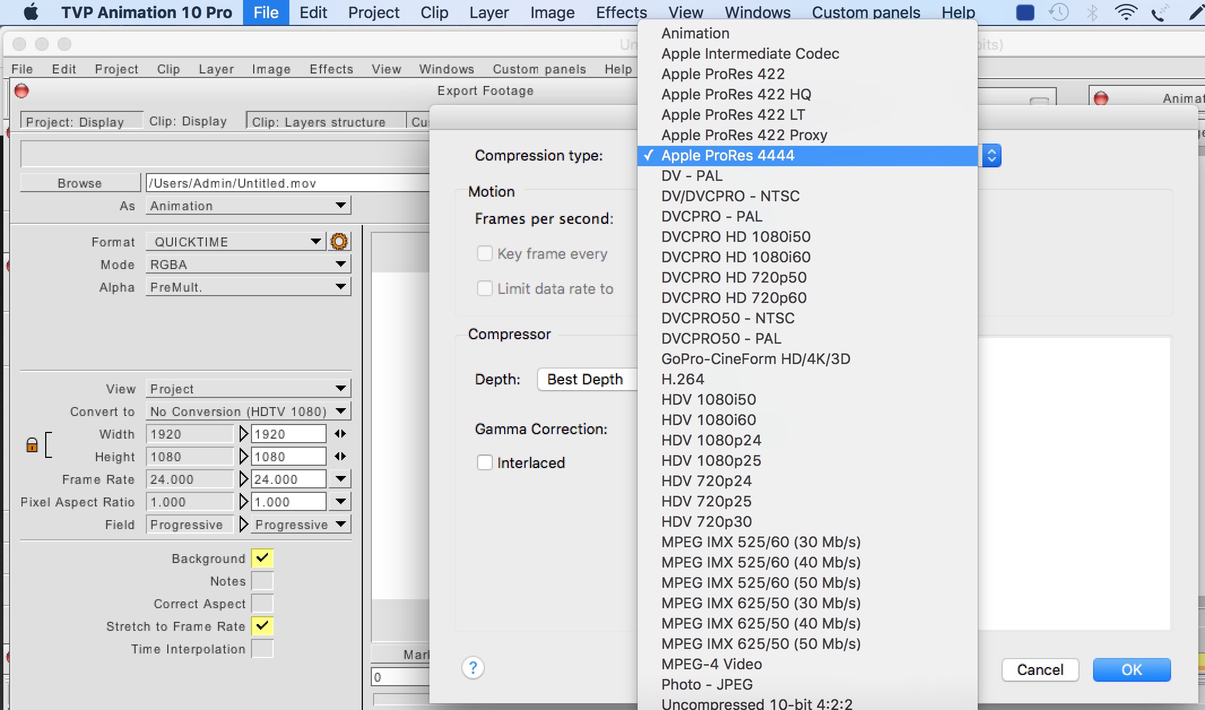Click the phone status icon in the menu bar
Screen dimensions: 1205x710
click(x=1160, y=12)
